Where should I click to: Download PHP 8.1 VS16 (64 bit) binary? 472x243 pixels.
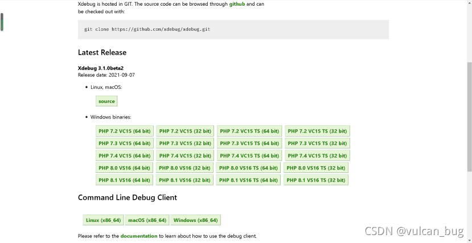tap(124, 180)
